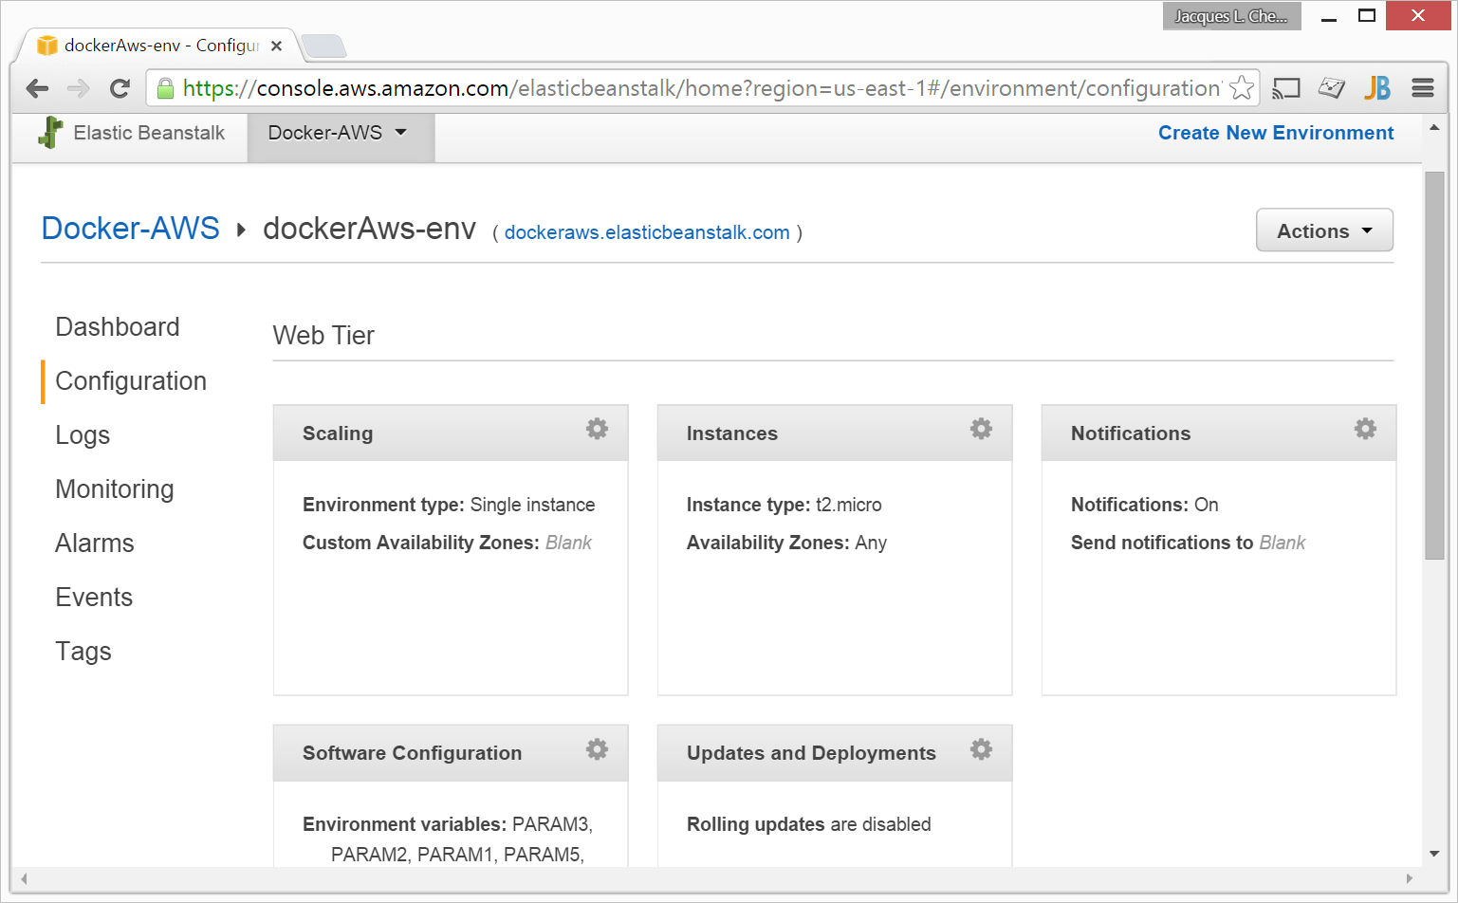Open Software Configuration gear icon
1458x903 pixels.
597,749
